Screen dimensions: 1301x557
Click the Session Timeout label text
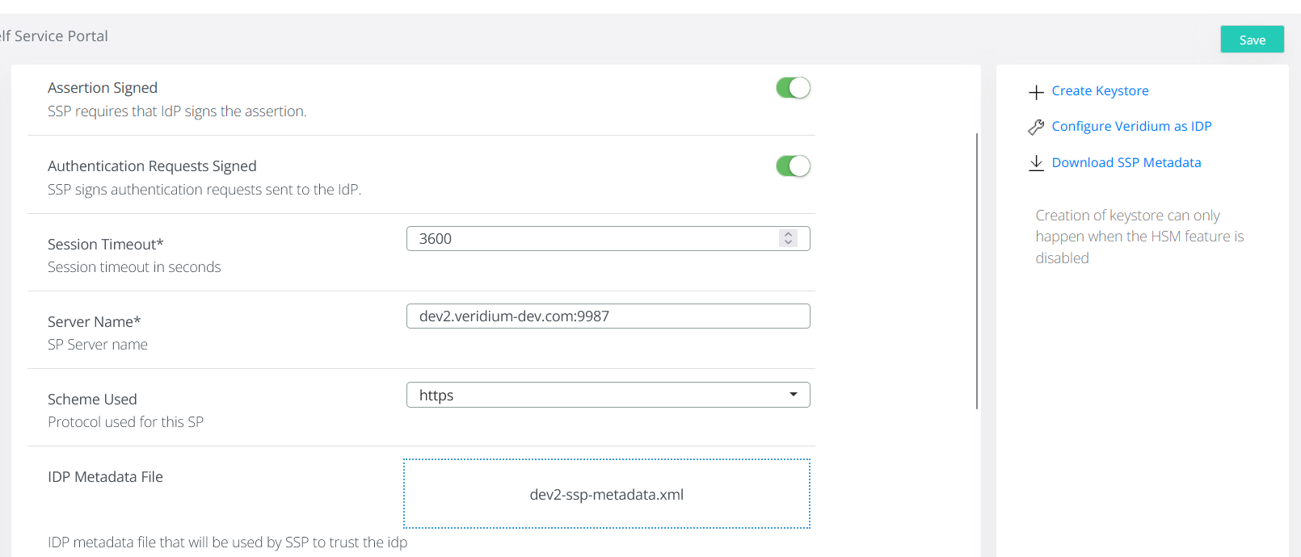[x=105, y=245]
